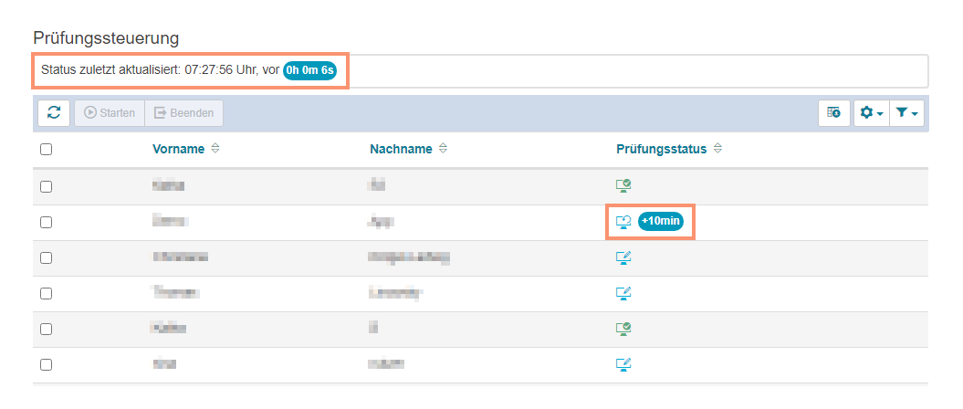This screenshot has height=409, width=963.
Task: Open the filter funnel dropdown
Action: [x=906, y=113]
